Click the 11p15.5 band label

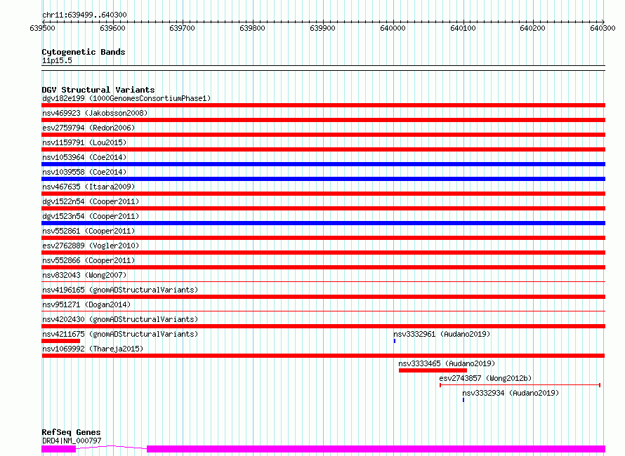click(x=57, y=60)
